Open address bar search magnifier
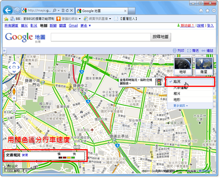Screen dimensions: 220x178 (55, 11)
